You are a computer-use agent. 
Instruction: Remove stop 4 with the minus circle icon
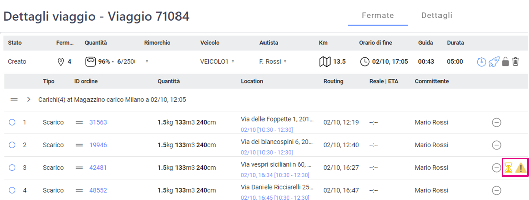point(497,190)
